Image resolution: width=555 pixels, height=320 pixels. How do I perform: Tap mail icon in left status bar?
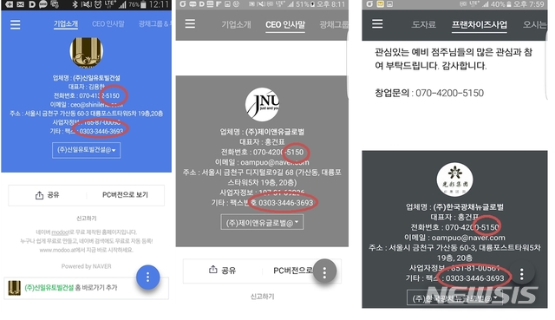21,4
